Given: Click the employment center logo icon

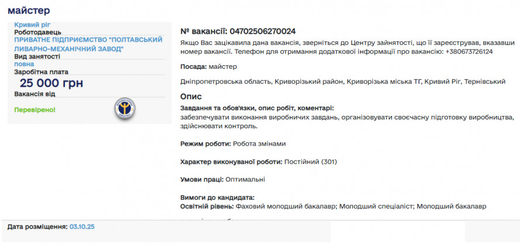Looking at the screenshot, I should [x=124, y=108].
